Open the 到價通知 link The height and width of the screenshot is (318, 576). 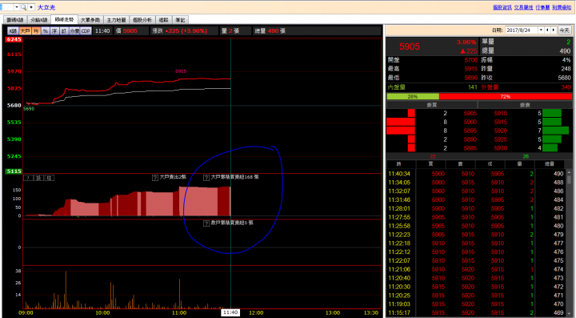562,7
